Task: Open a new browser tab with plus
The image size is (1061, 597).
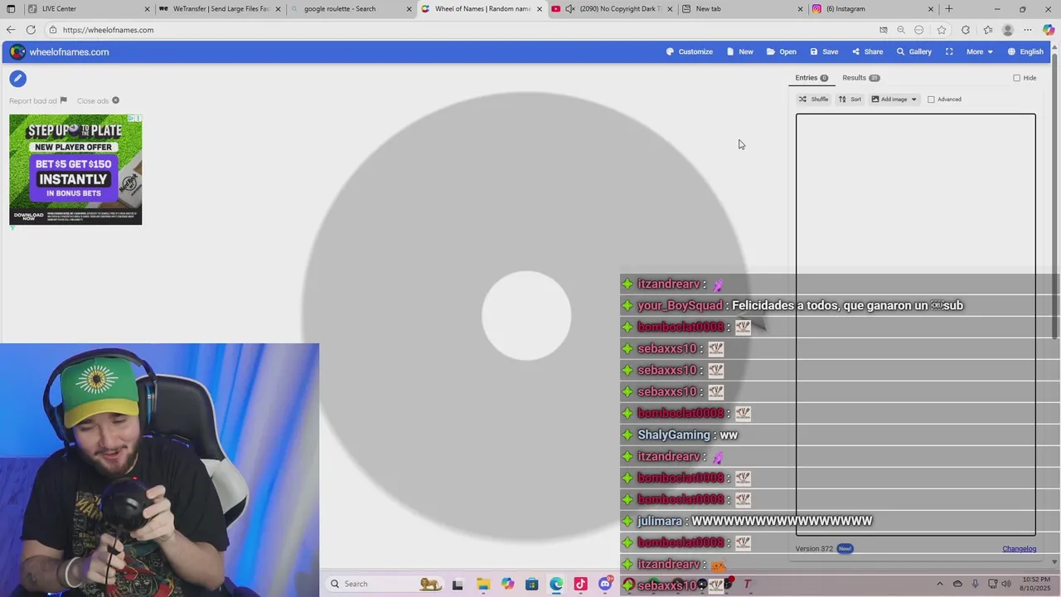Action: pos(949,9)
